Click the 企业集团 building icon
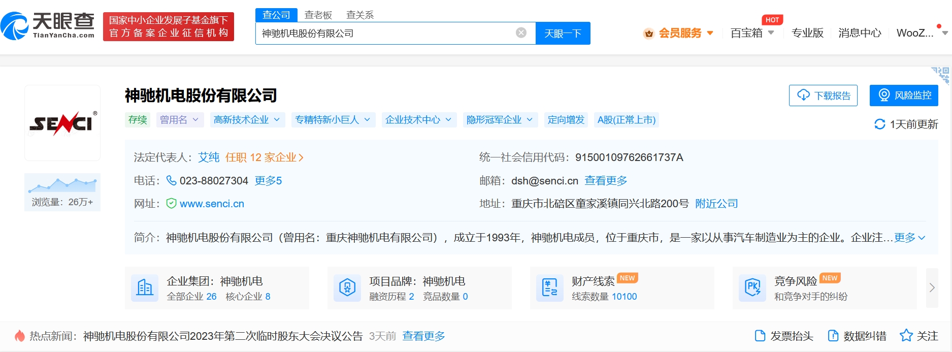Screen dimensions: 952x352 tap(145, 288)
